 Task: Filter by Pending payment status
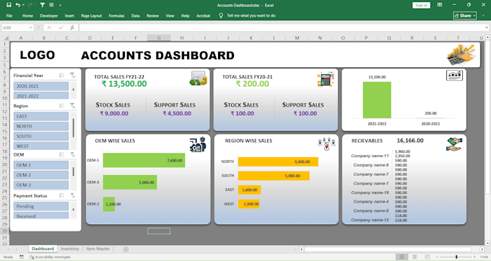click(41, 206)
